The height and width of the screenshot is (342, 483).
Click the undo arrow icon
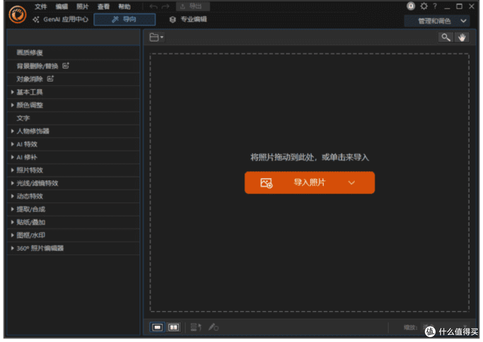coord(153,6)
